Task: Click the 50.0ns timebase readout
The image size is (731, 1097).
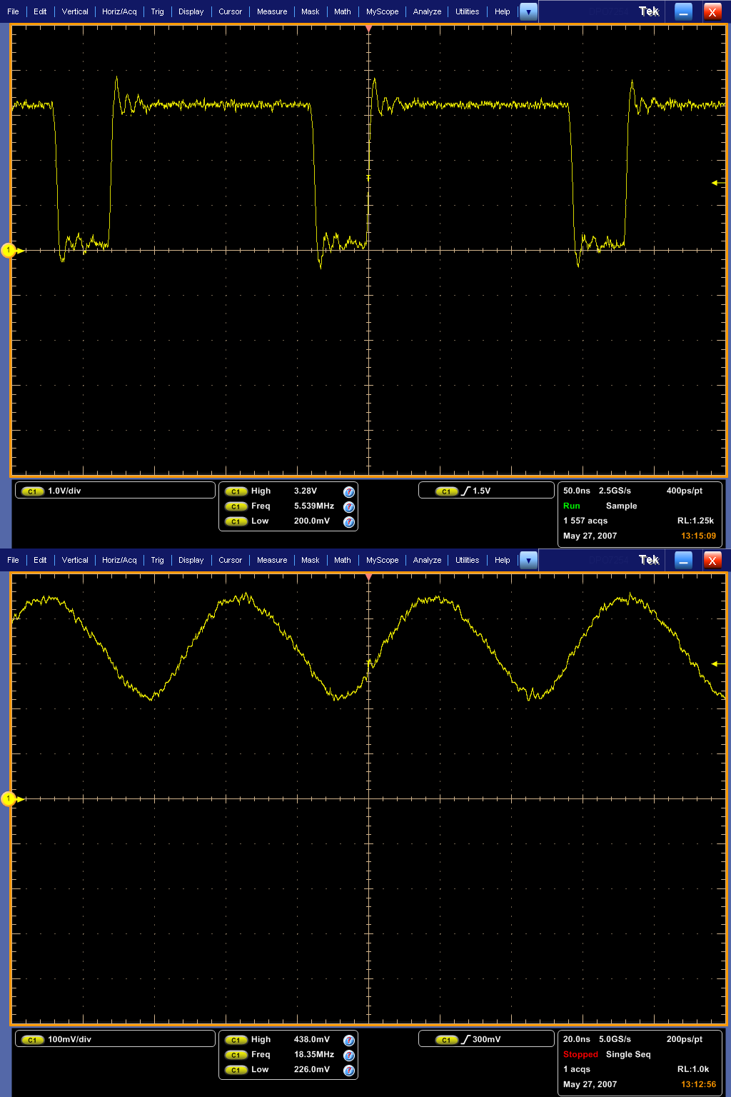Action: click(577, 491)
